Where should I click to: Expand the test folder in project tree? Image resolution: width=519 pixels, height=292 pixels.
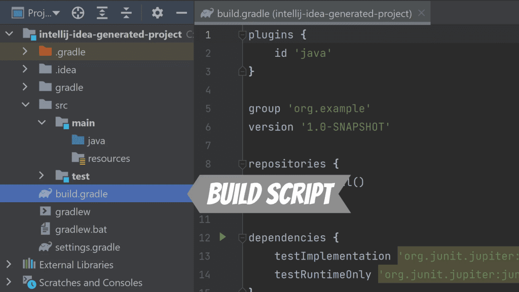click(42, 176)
